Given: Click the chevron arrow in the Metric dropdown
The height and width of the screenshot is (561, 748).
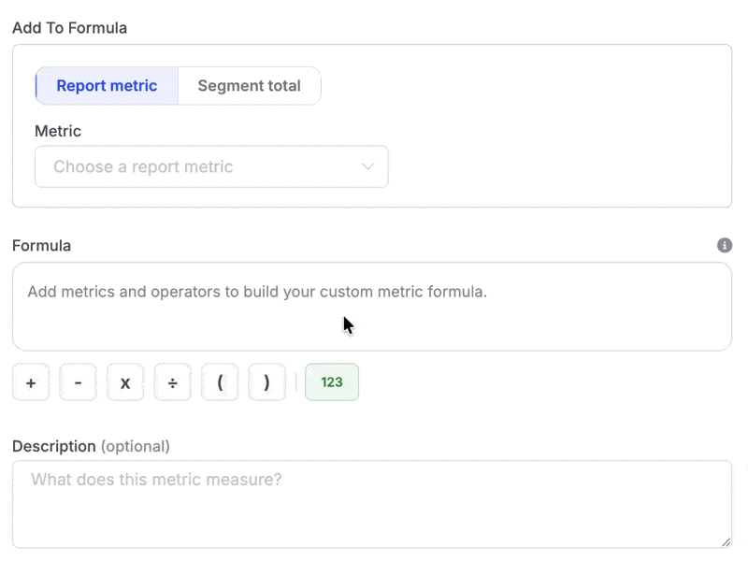Looking at the screenshot, I should (x=367, y=166).
